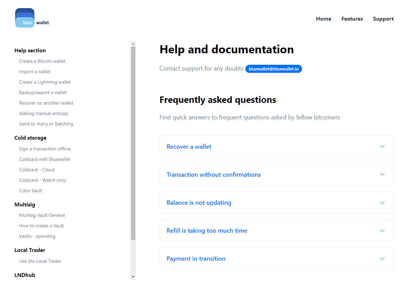
Task: Open Adding manual entropy link
Action: (x=44, y=113)
